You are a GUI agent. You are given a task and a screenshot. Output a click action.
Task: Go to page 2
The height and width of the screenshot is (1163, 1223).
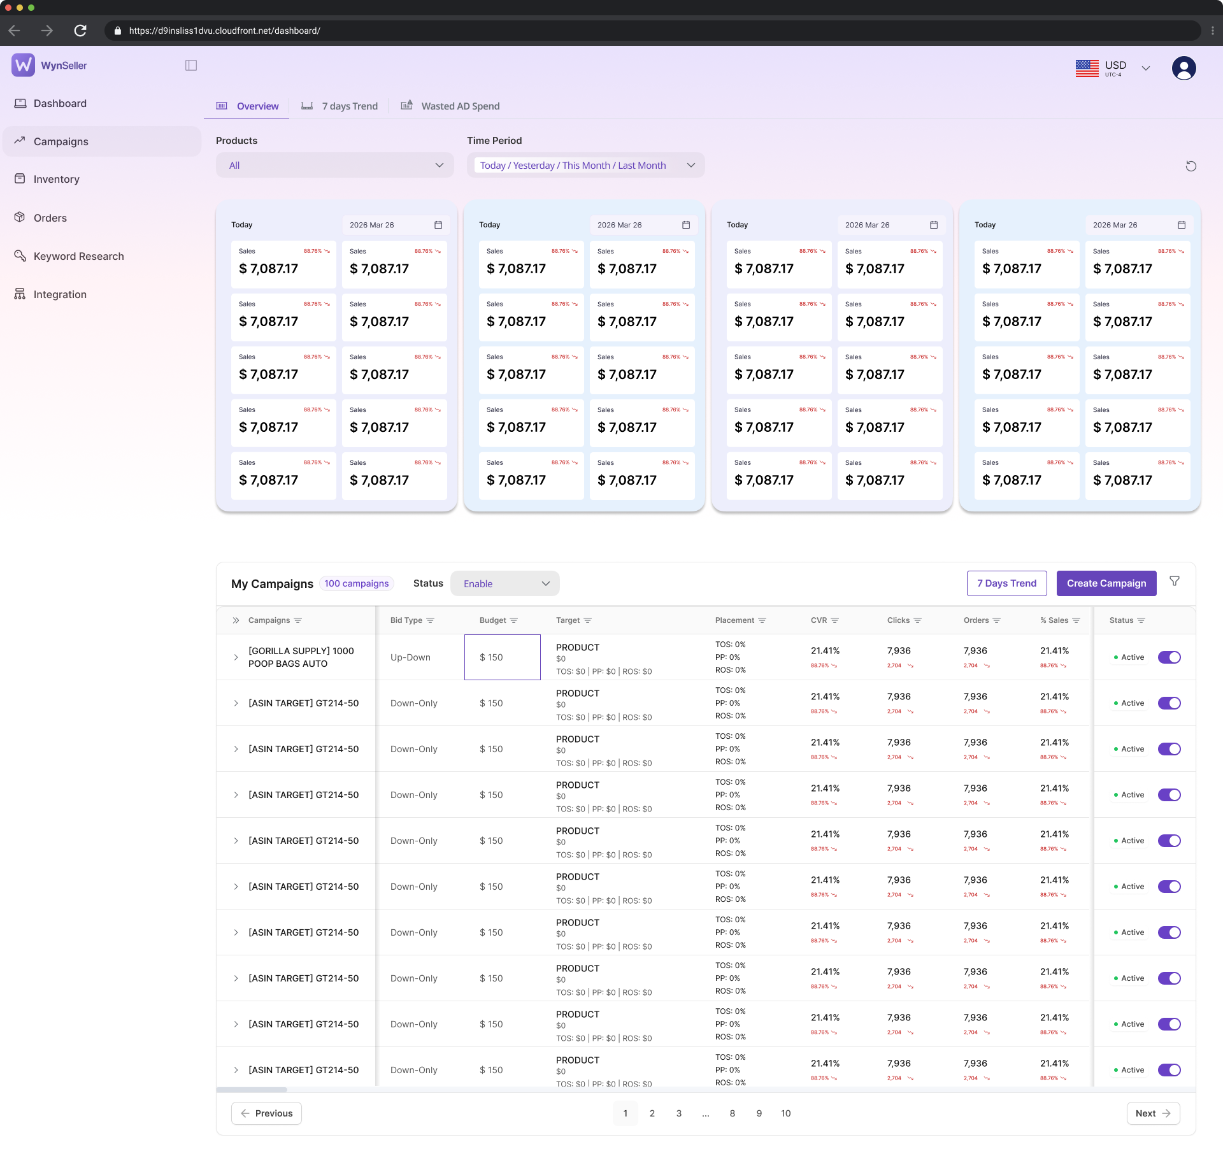(x=652, y=1113)
